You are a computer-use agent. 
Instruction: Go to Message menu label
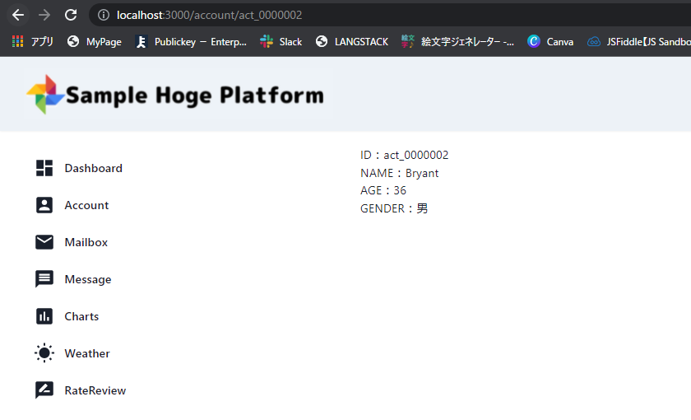pyautogui.click(x=88, y=280)
